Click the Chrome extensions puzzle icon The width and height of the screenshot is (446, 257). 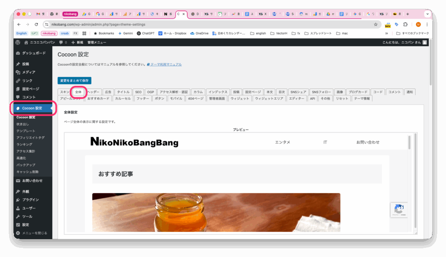tap(405, 24)
